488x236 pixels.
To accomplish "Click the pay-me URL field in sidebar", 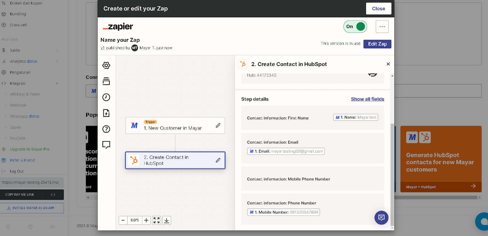I will click(x=32, y=182).
